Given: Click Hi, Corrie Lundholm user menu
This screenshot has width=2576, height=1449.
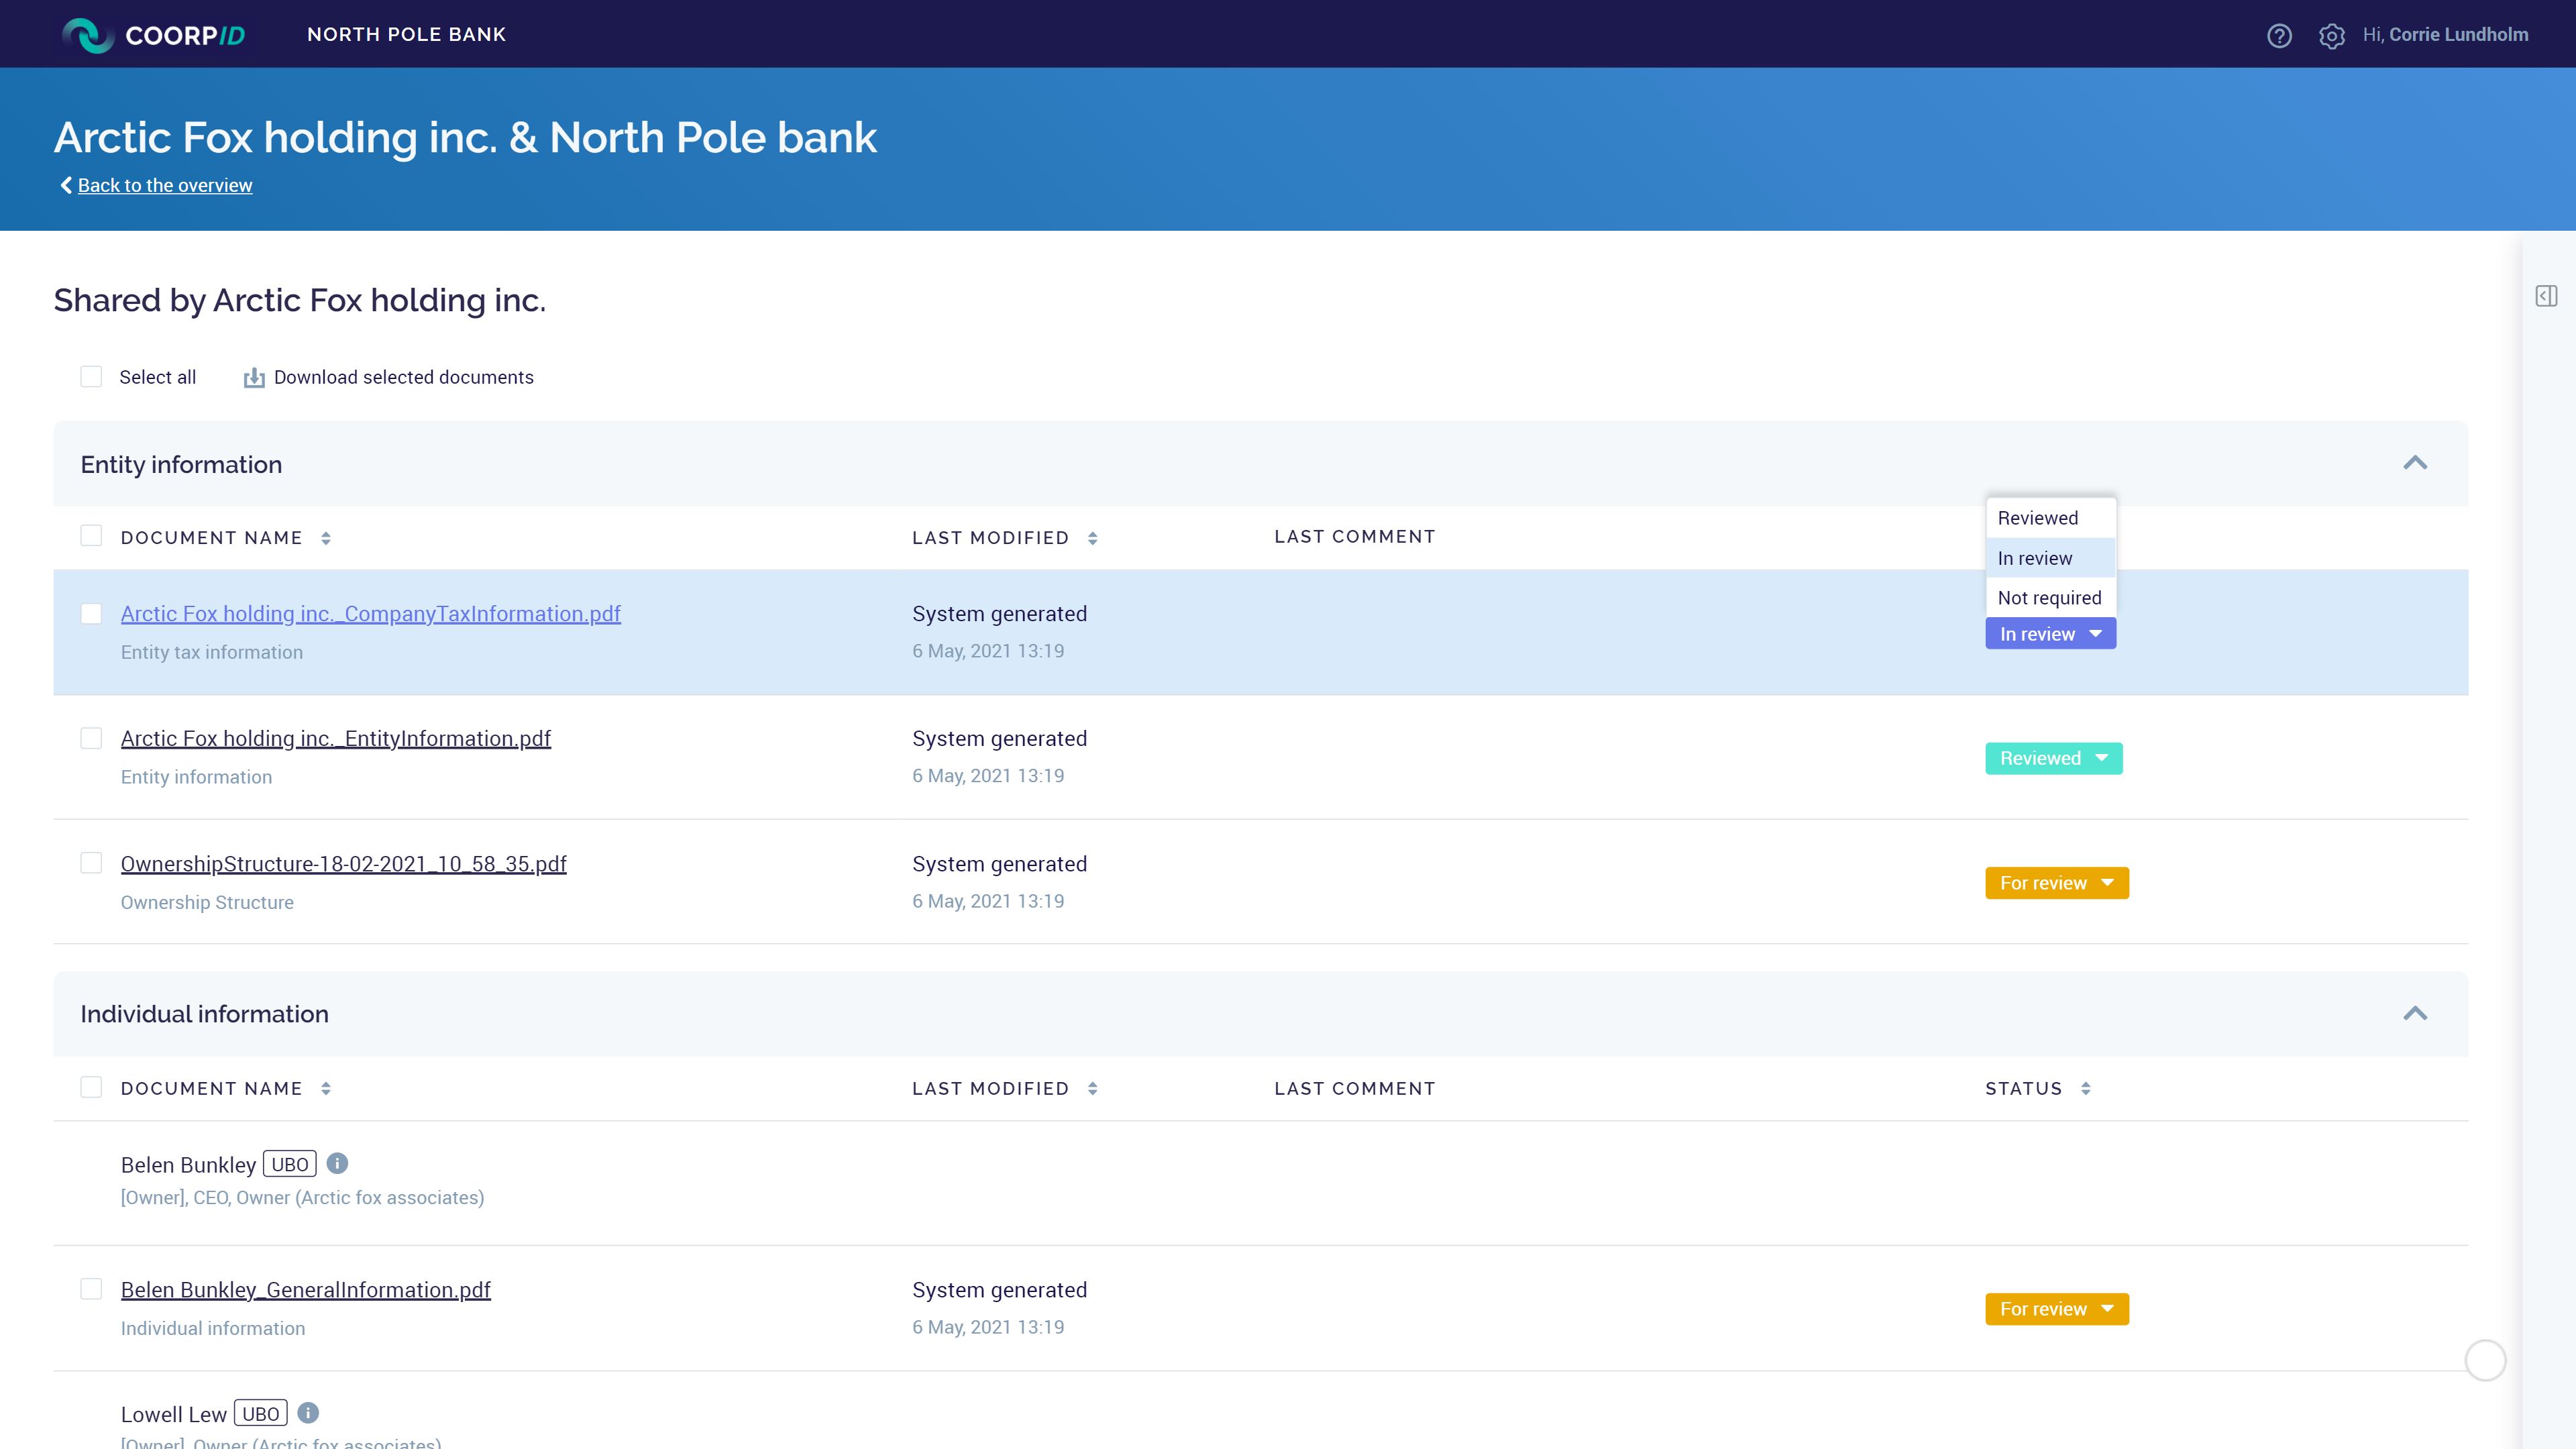Looking at the screenshot, I should (2445, 35).
